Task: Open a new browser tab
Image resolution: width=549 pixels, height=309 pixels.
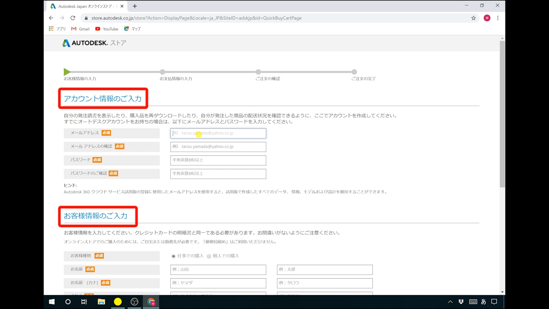Action: (x=135, y=6)
